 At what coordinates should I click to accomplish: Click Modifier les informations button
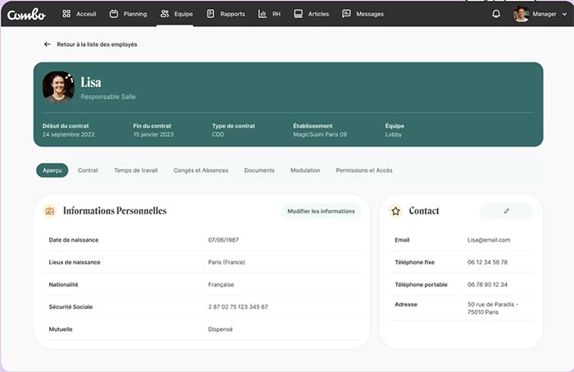pos(321,211)
